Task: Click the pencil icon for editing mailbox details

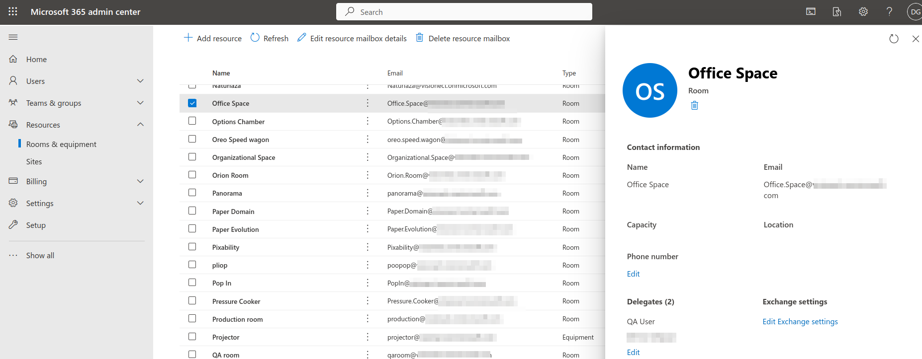Action: 301,38
